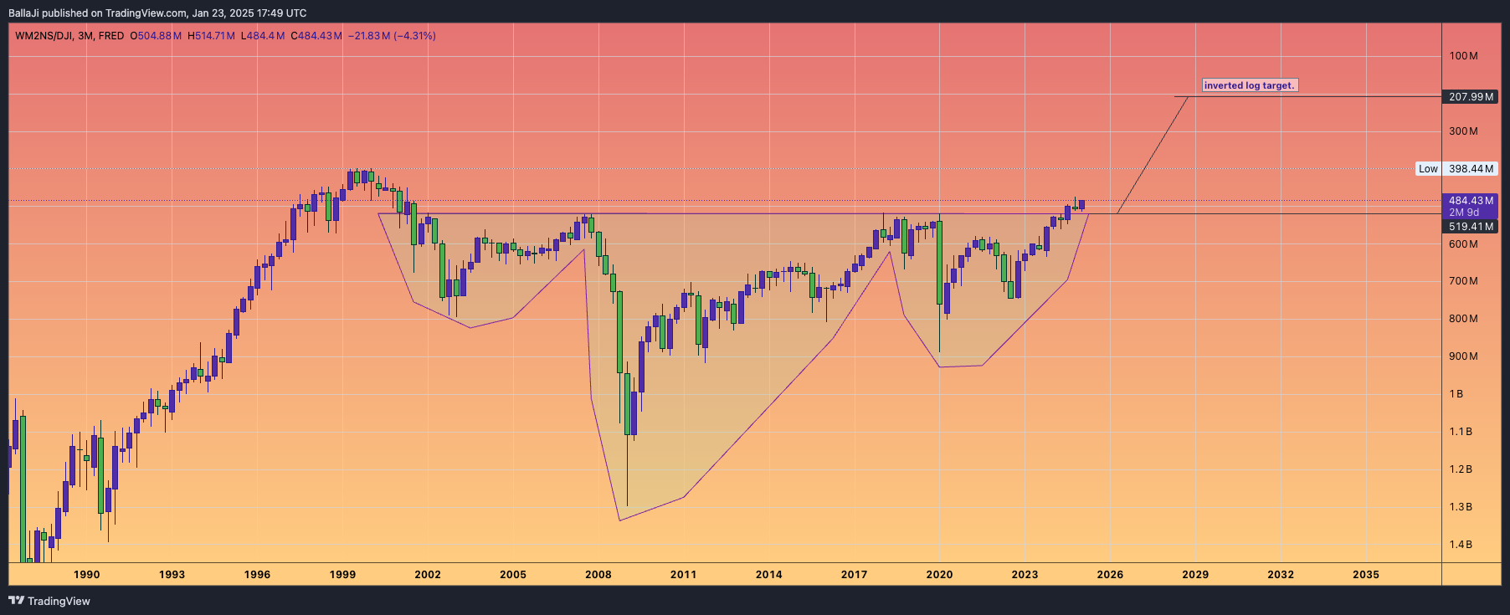Viewport: 1510px width, 615px height.
Task: Click the change value −21.83M (−4.31%)
Action: click(x=392, y=36)
